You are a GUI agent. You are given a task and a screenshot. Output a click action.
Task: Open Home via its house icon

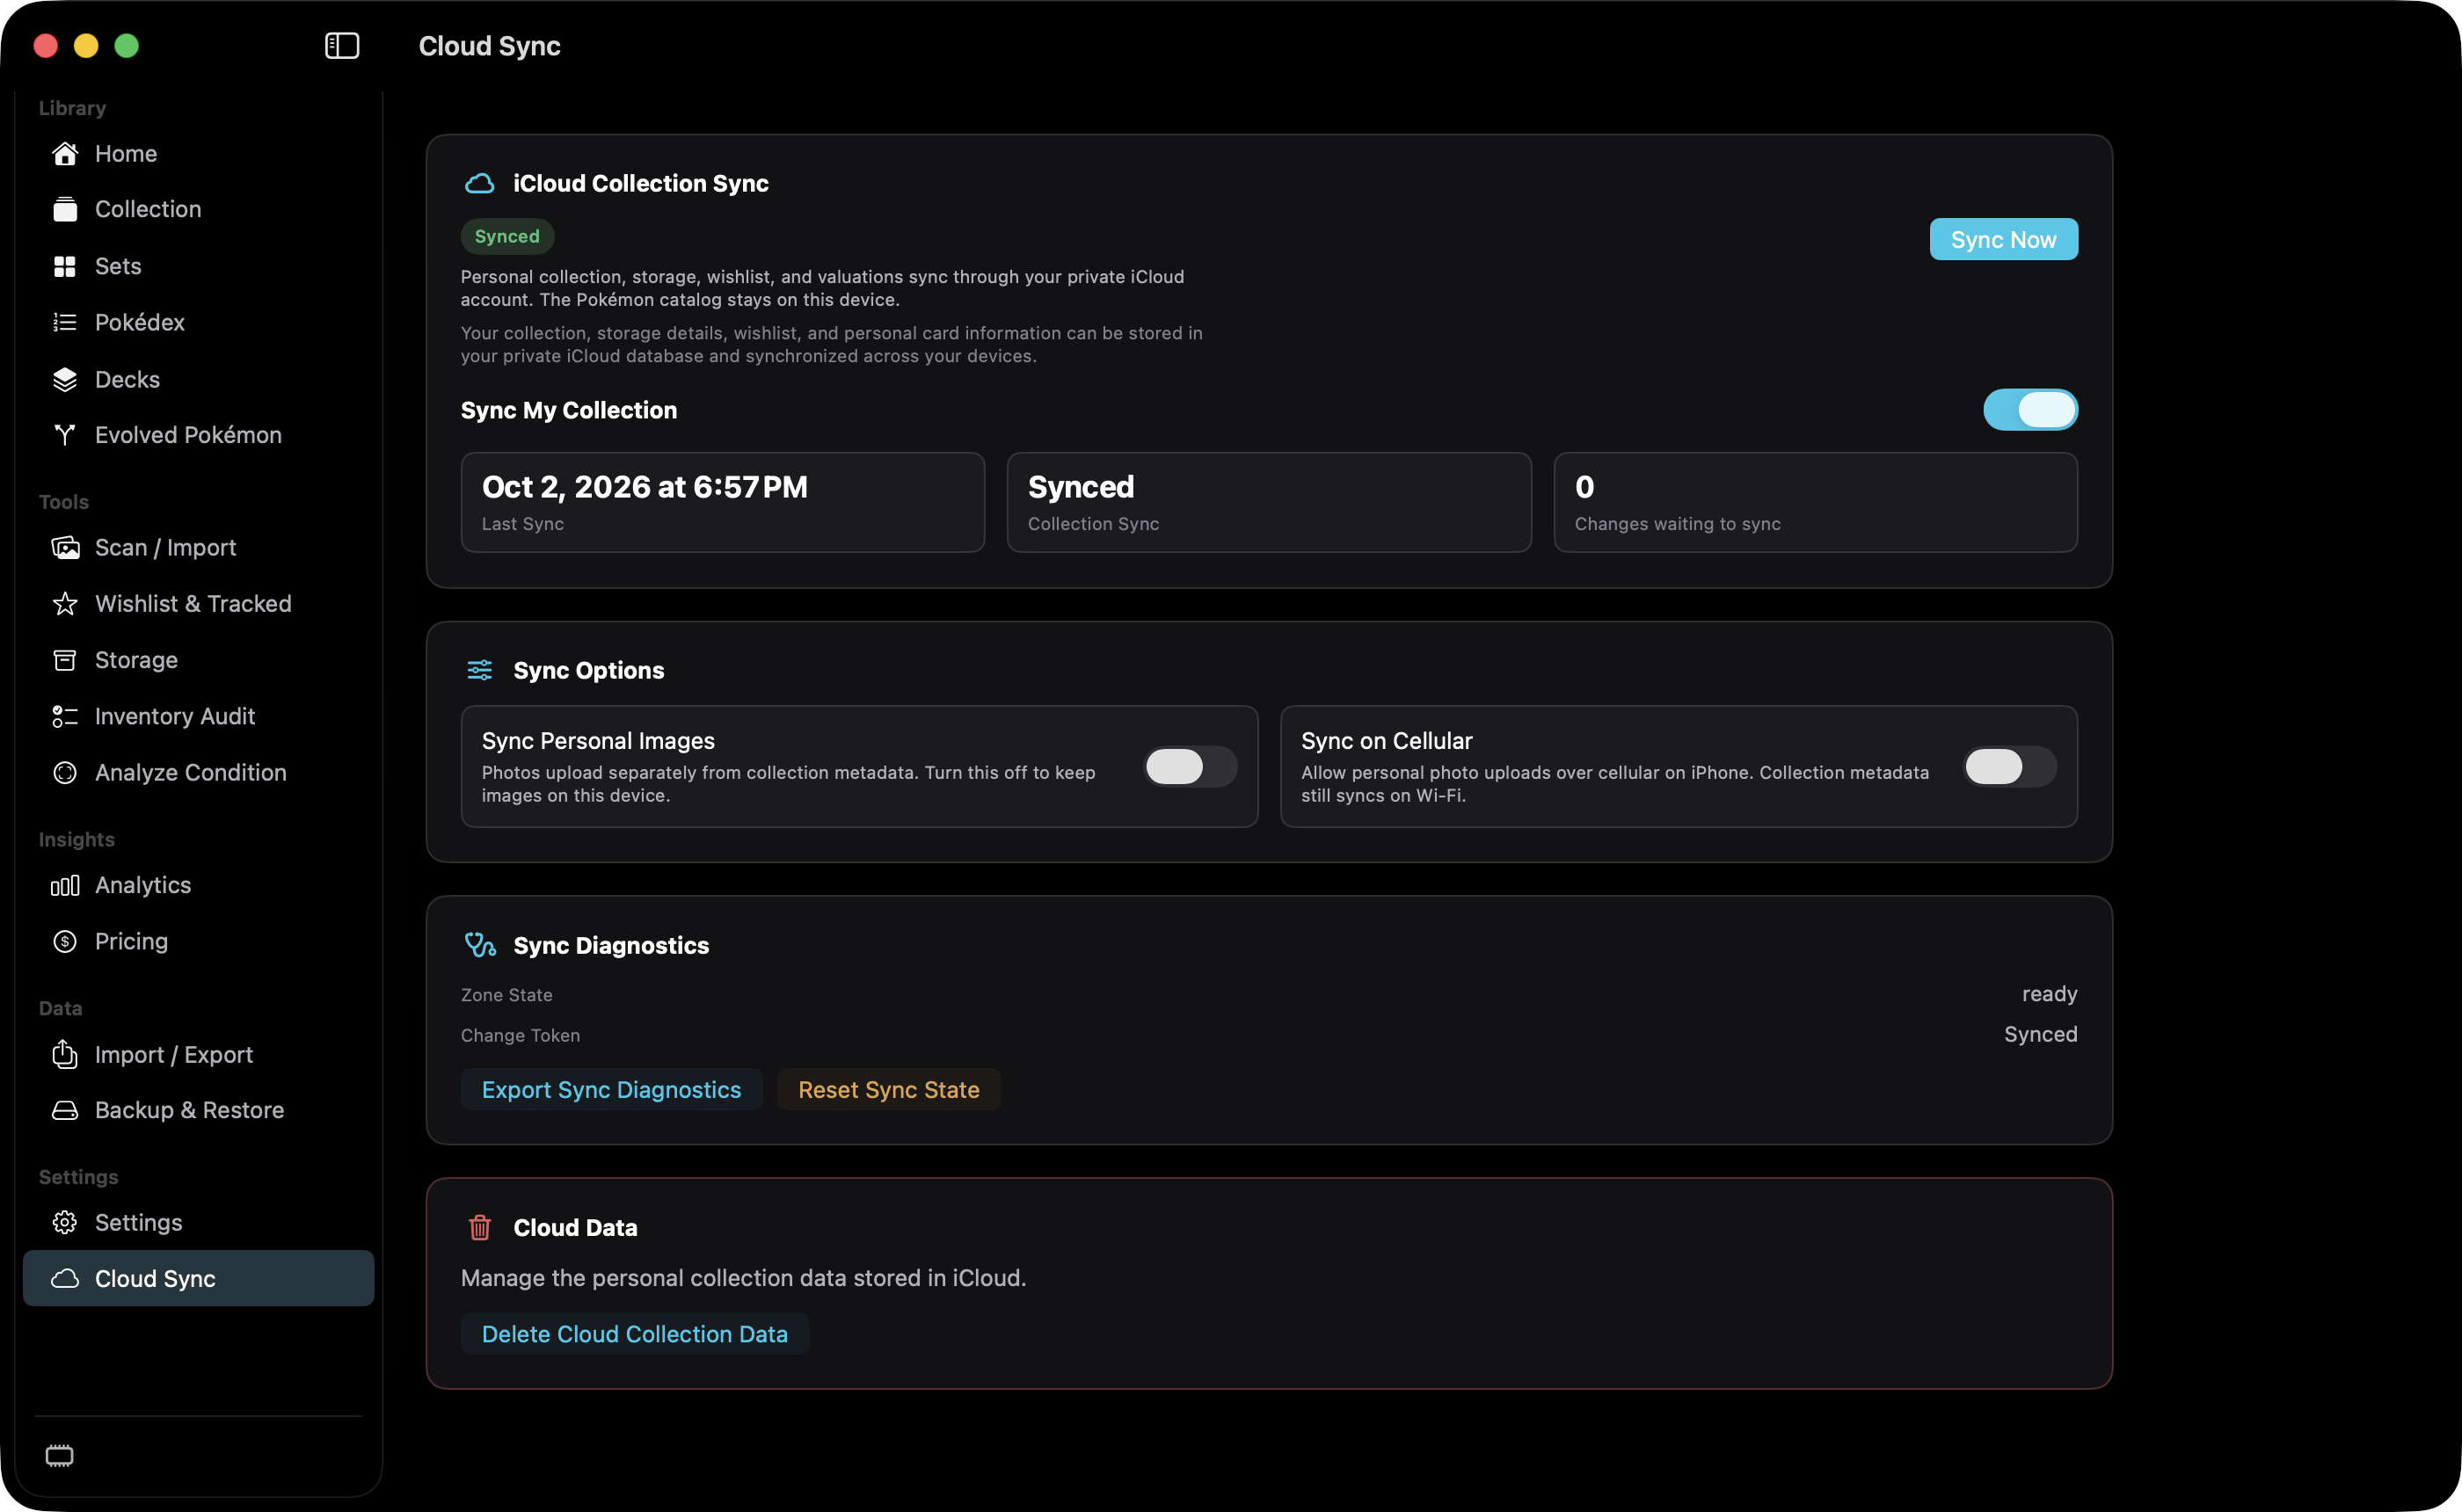tap(65, 153)
